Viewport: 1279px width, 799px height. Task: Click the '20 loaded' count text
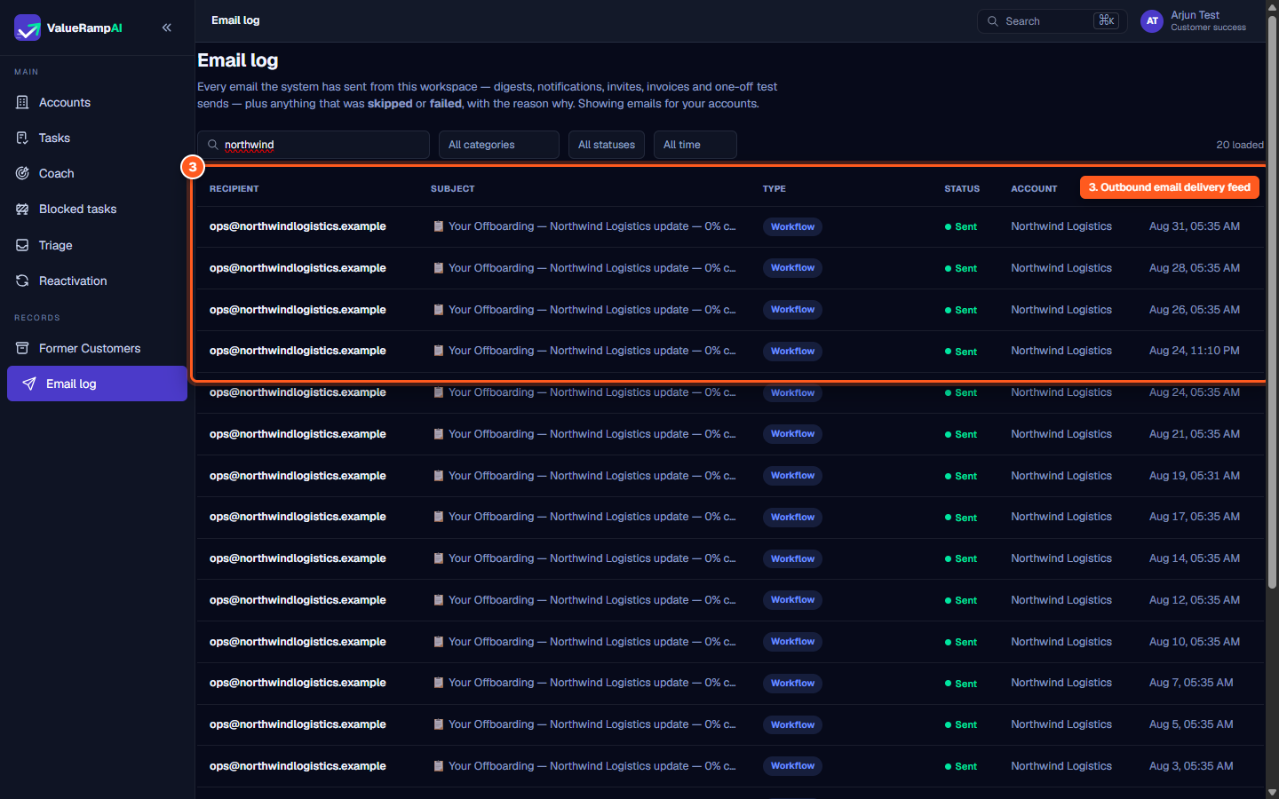[x=1240, y=145]
